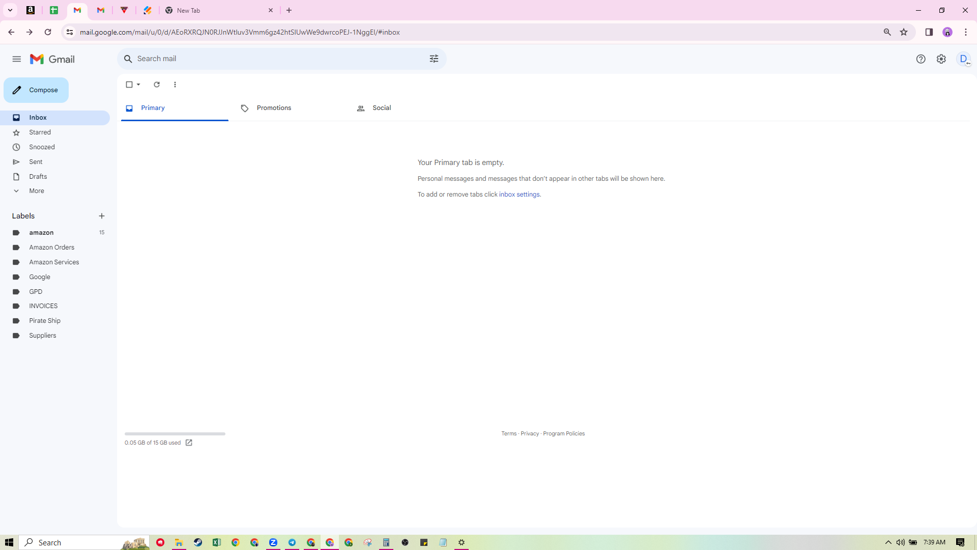Open Chrome zoom magnifier icon in address bar

pyautogui.click(x=887, y=32)
